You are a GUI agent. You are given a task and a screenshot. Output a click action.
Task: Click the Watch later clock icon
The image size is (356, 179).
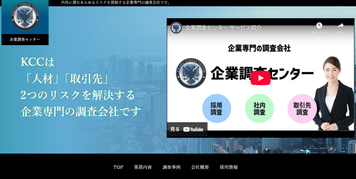point(319,25)
